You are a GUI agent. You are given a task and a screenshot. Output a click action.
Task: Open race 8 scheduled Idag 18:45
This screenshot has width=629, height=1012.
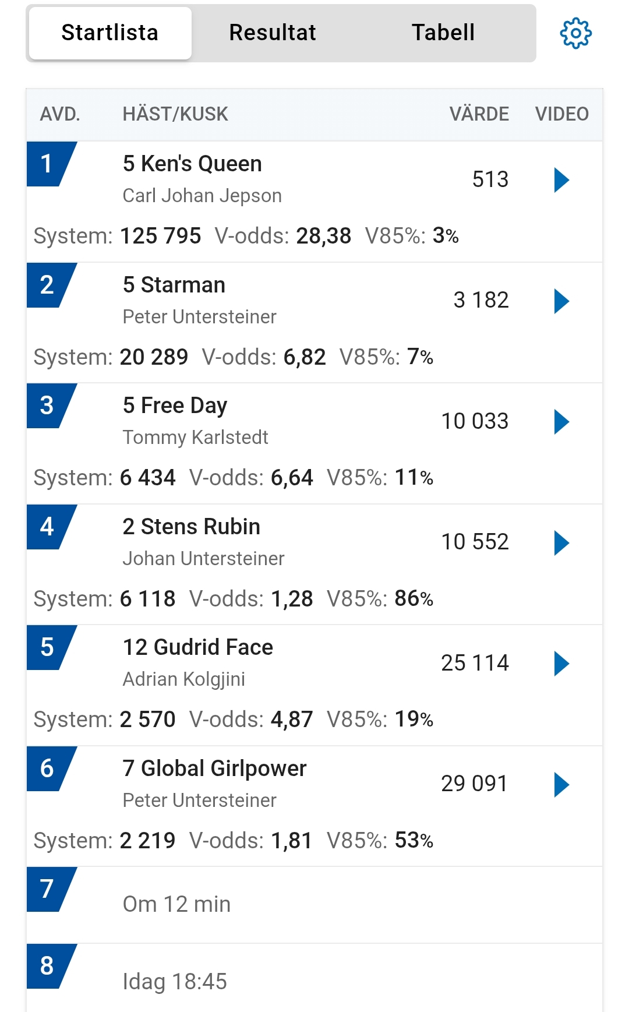(175, 982)
